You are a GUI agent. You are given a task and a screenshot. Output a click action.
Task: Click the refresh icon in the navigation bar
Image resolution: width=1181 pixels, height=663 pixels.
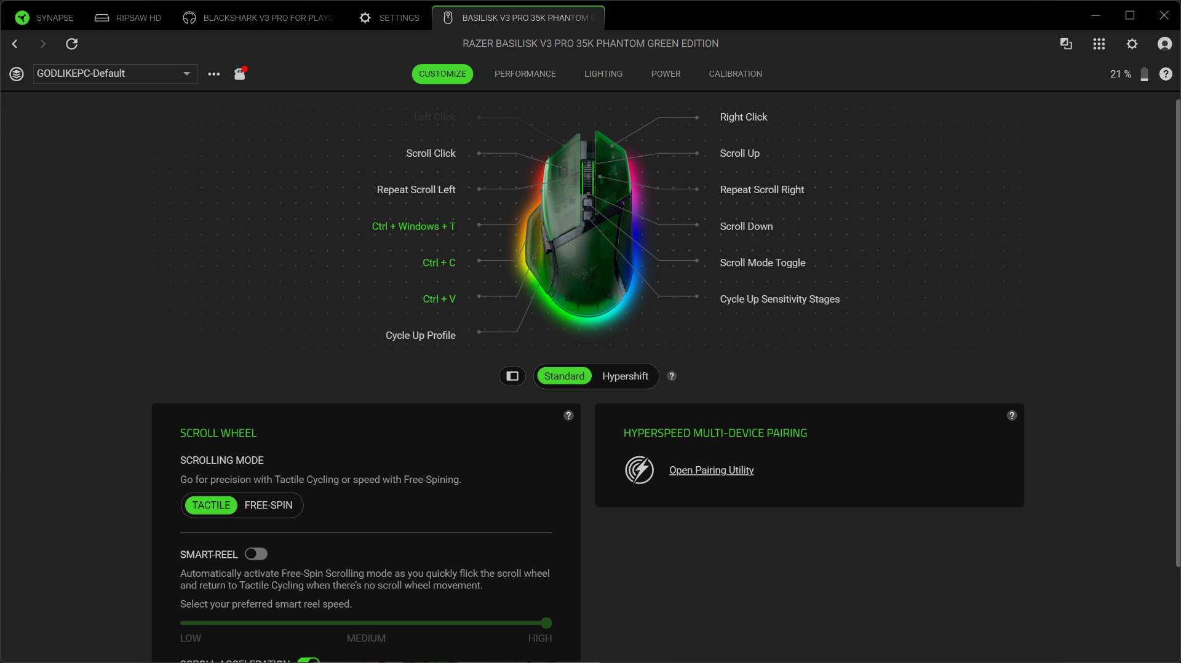coord(72,44)
